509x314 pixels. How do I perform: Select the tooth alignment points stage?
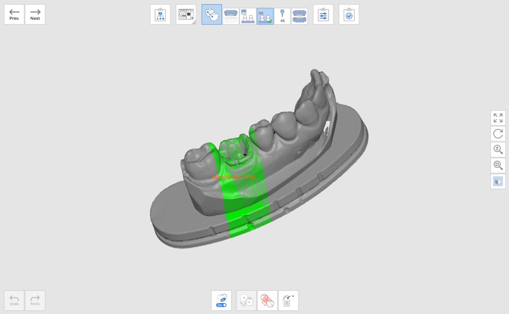(x=212, y=15)
